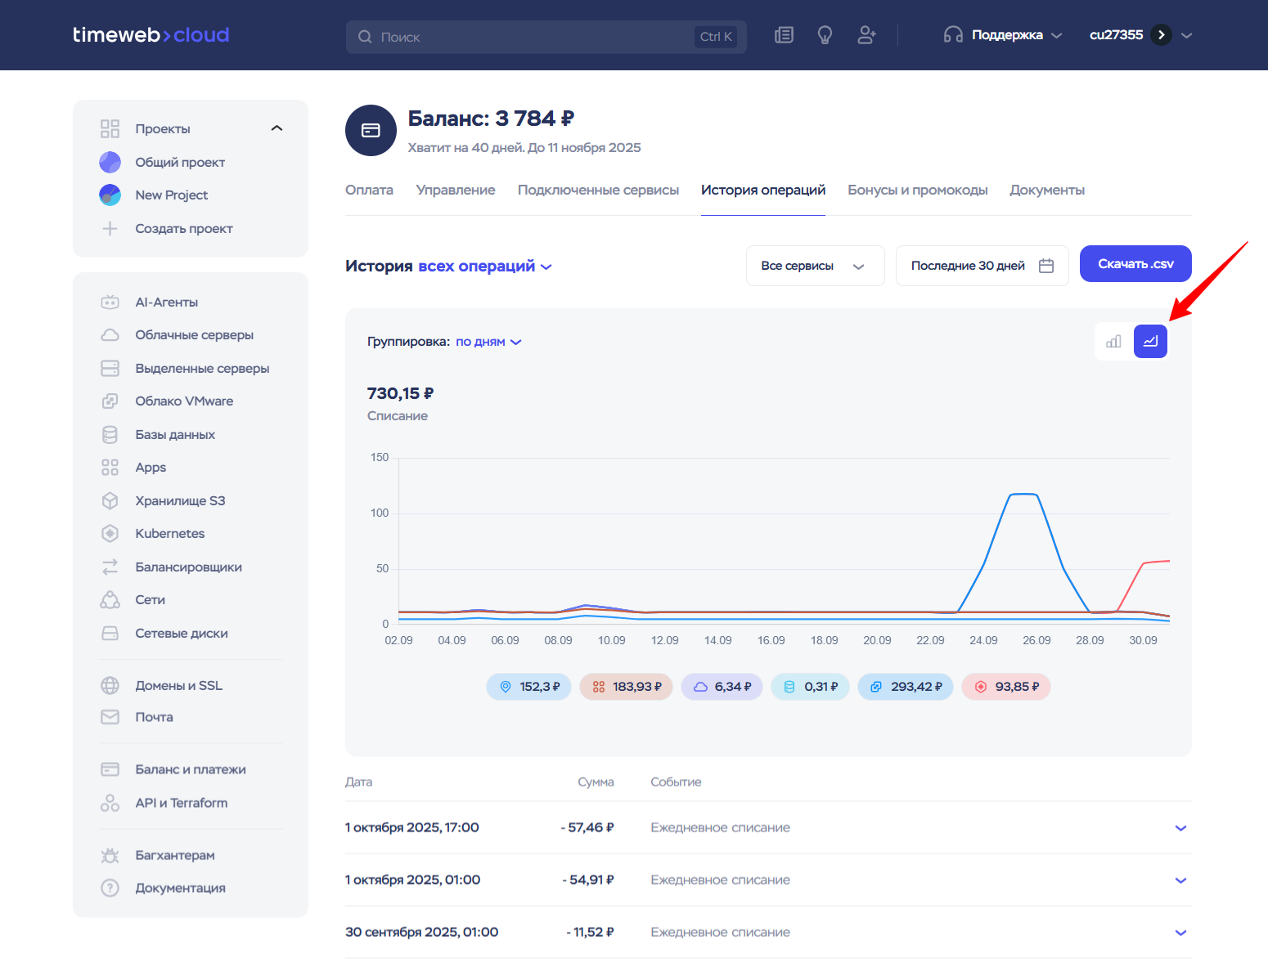Open Облачные серверы section
This screenshot has width=1268, height=959.
(x=194, y=335)
